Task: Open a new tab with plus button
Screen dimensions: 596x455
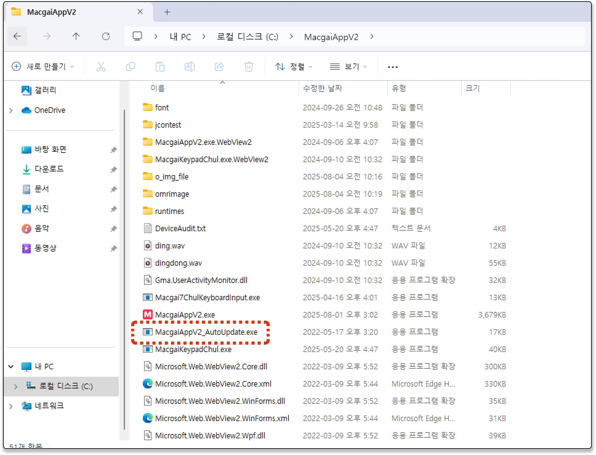Action: tap(167, 12)
